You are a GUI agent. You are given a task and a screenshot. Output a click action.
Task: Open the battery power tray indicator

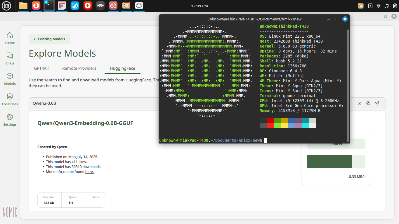point(395,6)
